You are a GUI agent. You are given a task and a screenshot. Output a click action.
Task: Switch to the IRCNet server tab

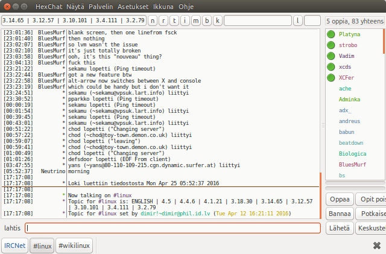(x=14, y=246)
